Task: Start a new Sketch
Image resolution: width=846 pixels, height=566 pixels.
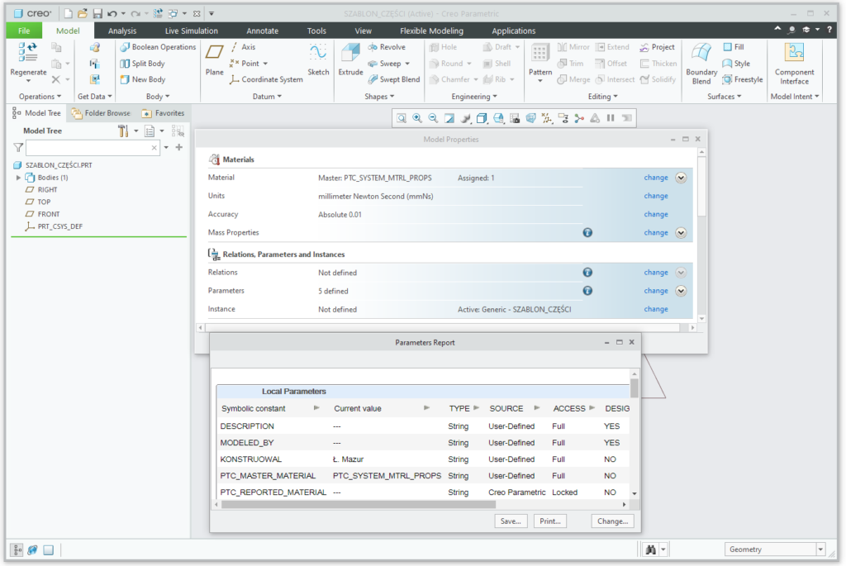Action: 318,59
